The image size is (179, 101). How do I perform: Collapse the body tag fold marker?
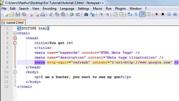(x=15, y=72)
